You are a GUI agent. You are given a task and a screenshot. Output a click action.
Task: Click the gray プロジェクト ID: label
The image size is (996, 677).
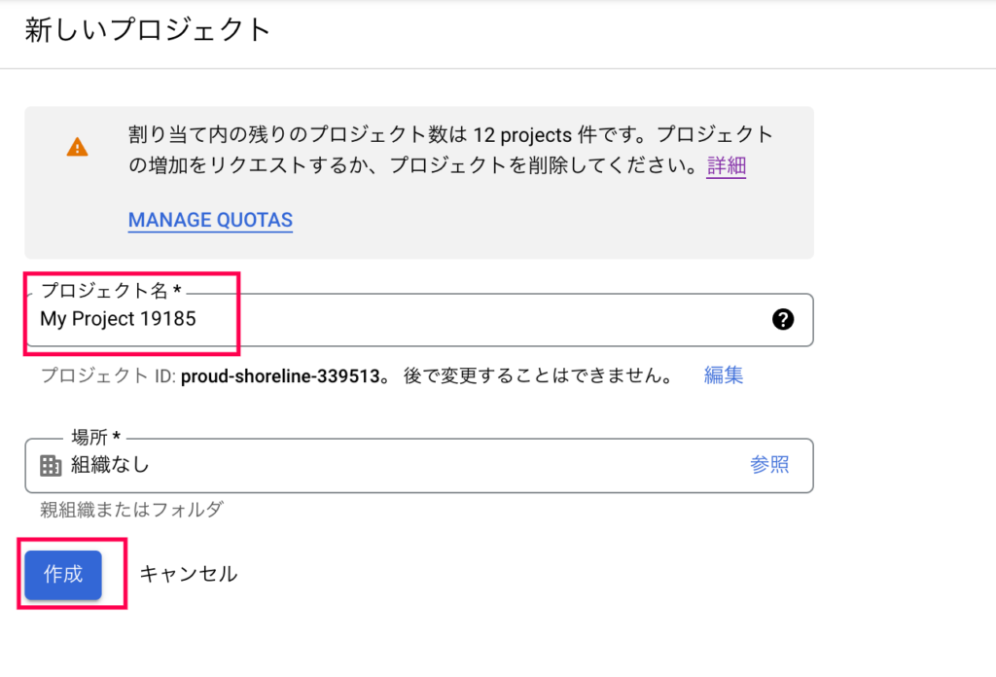(x=108, y=376)
